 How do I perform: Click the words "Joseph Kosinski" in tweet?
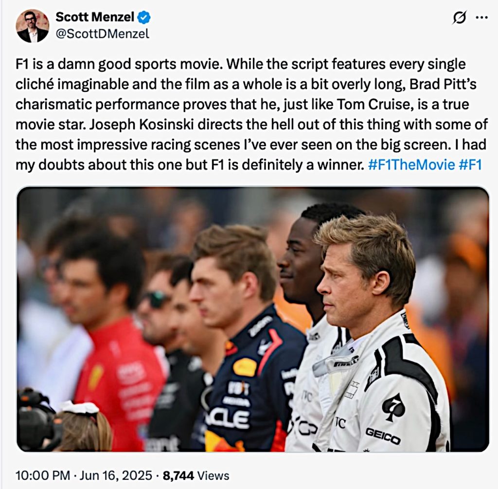[142, 125]
